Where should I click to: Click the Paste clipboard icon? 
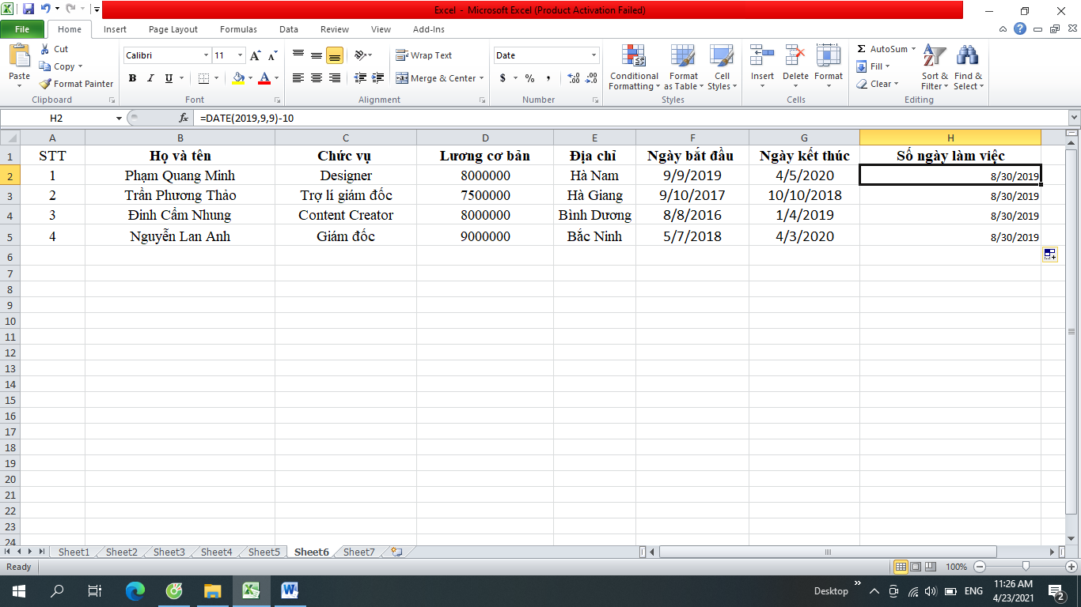[x=19, y=57]
